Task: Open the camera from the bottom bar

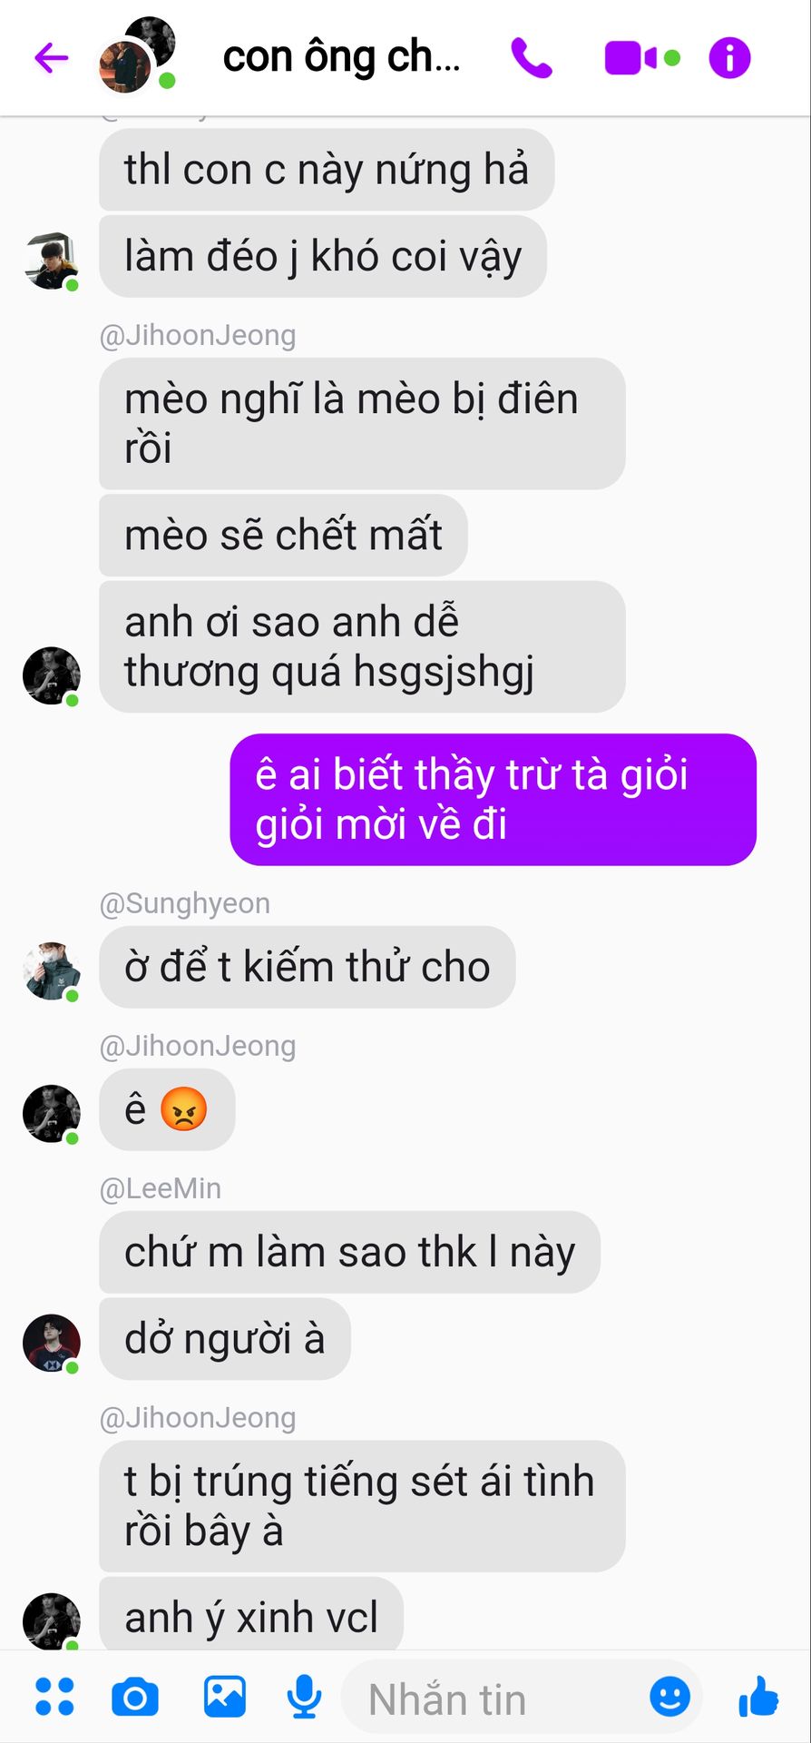Action: (x=135, y=1697)
